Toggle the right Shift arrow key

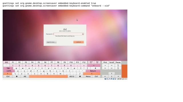click(x=91, y=74)
